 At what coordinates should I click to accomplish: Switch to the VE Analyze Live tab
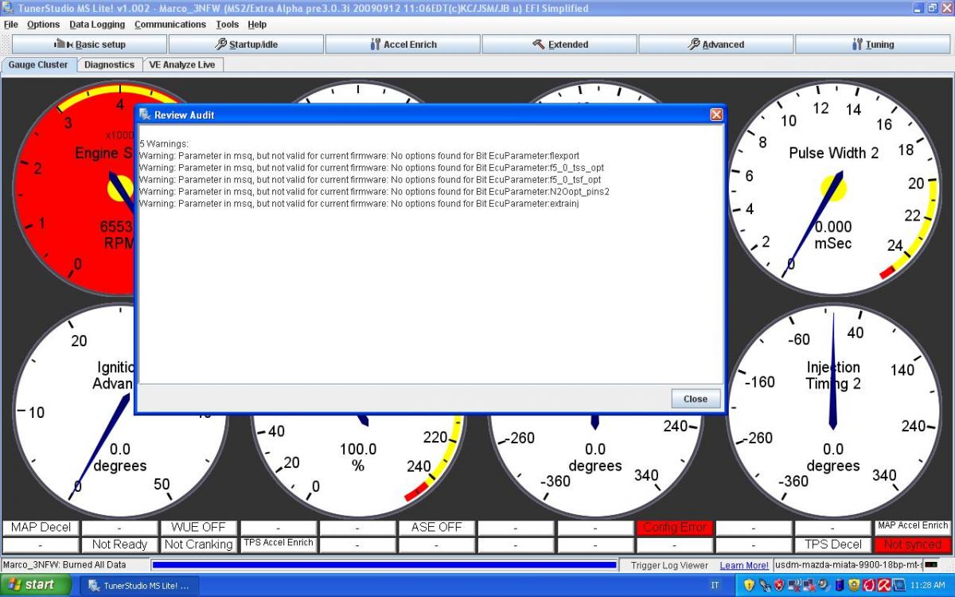pos(182,64)
